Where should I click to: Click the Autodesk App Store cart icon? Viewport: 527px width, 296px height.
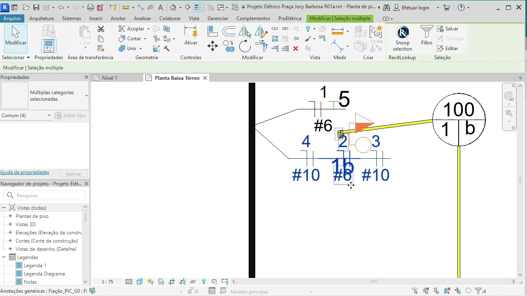coord(447,7)
